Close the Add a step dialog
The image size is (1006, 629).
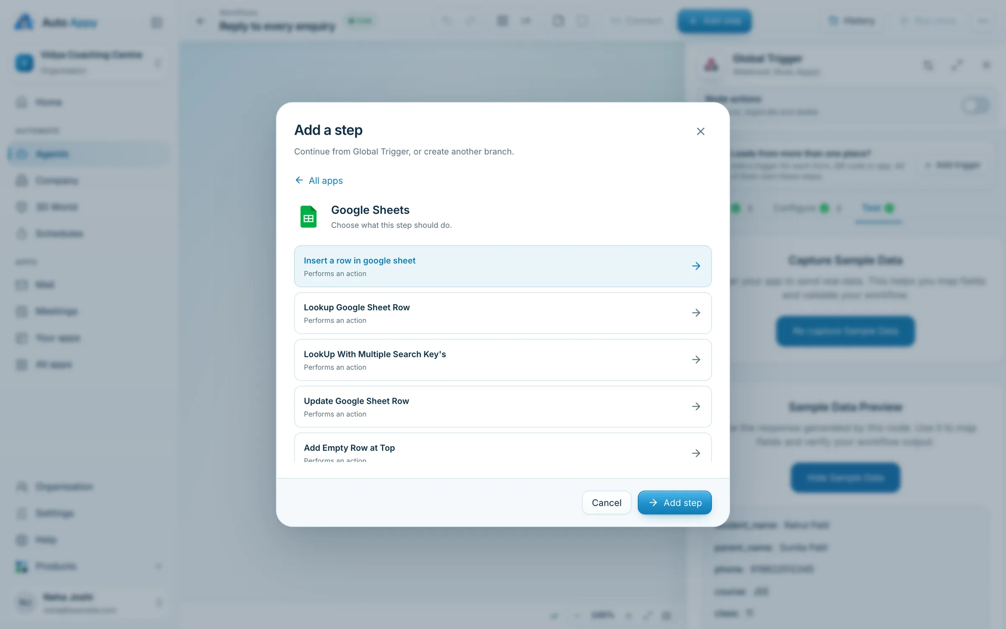700,131
